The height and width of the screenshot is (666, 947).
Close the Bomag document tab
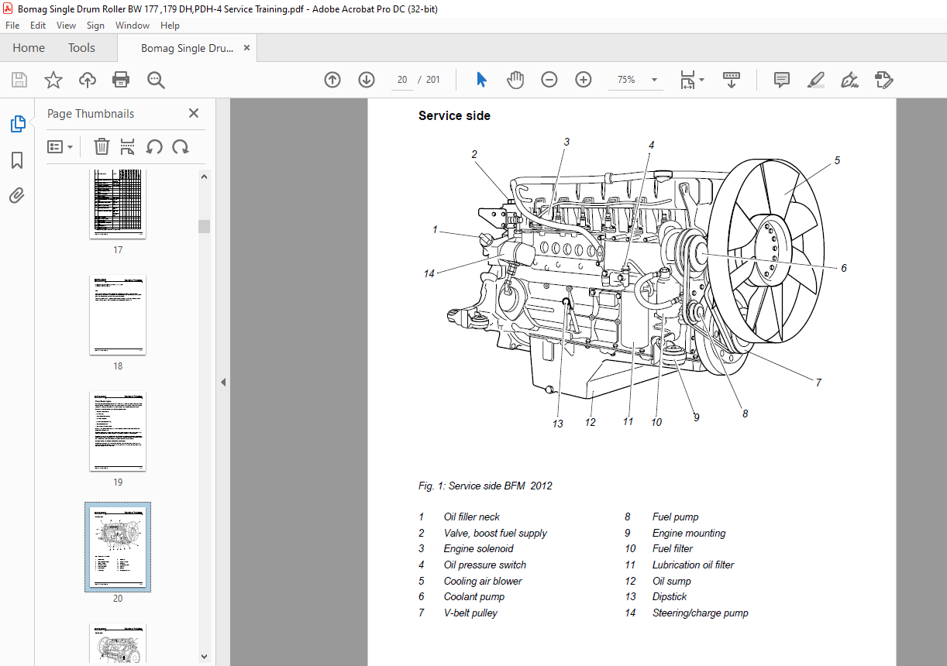246,48
